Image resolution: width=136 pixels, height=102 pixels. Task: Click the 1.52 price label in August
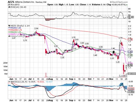click(56, 46)
